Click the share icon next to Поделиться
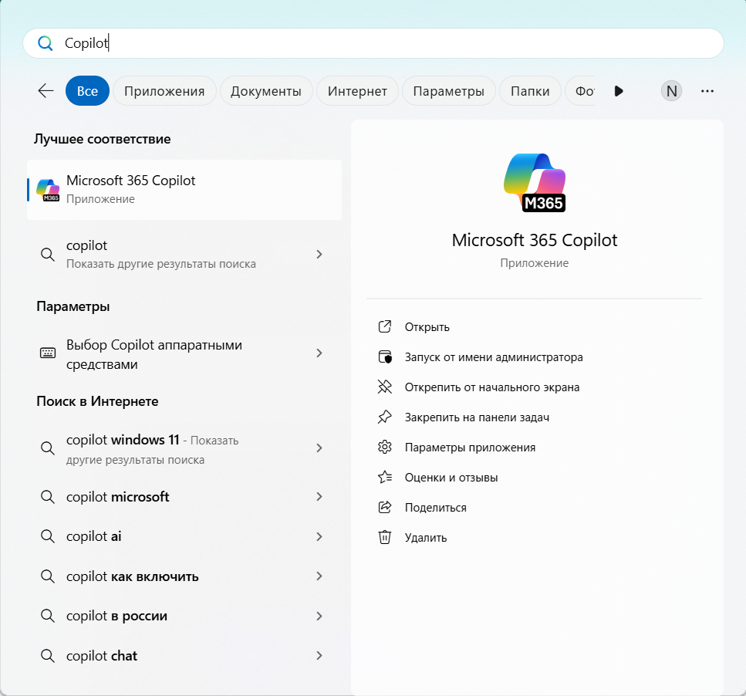 point(384,507)
